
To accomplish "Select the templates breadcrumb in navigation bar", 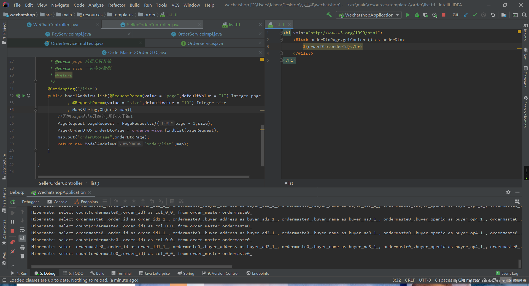I will tap(120, 15).
